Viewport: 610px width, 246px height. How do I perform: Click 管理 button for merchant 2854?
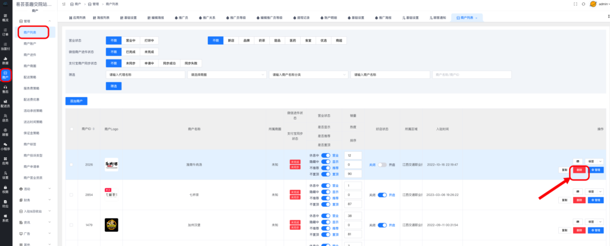[596, 200]
